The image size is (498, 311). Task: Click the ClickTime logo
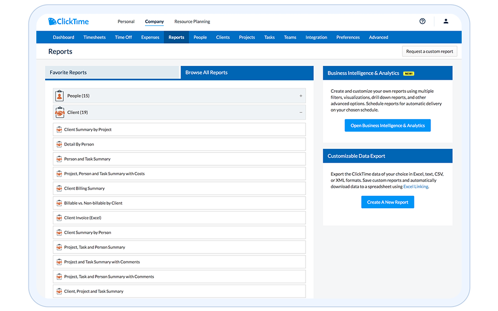tap(68, 22)
